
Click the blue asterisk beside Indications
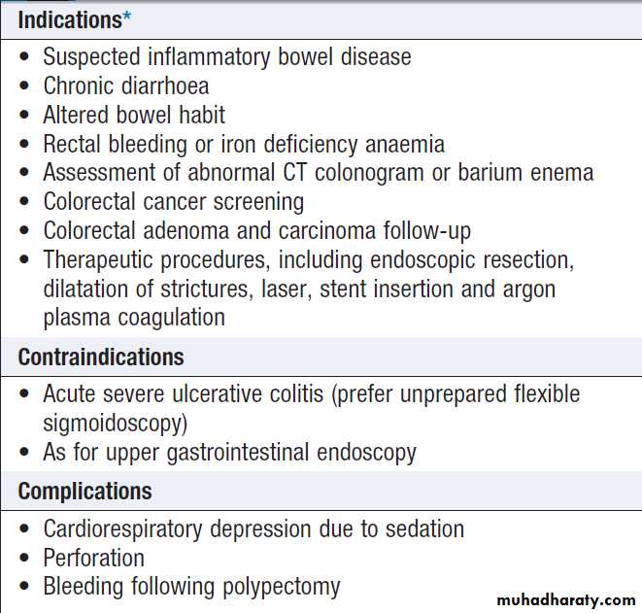pyautogui.click(x=126, y=16)
